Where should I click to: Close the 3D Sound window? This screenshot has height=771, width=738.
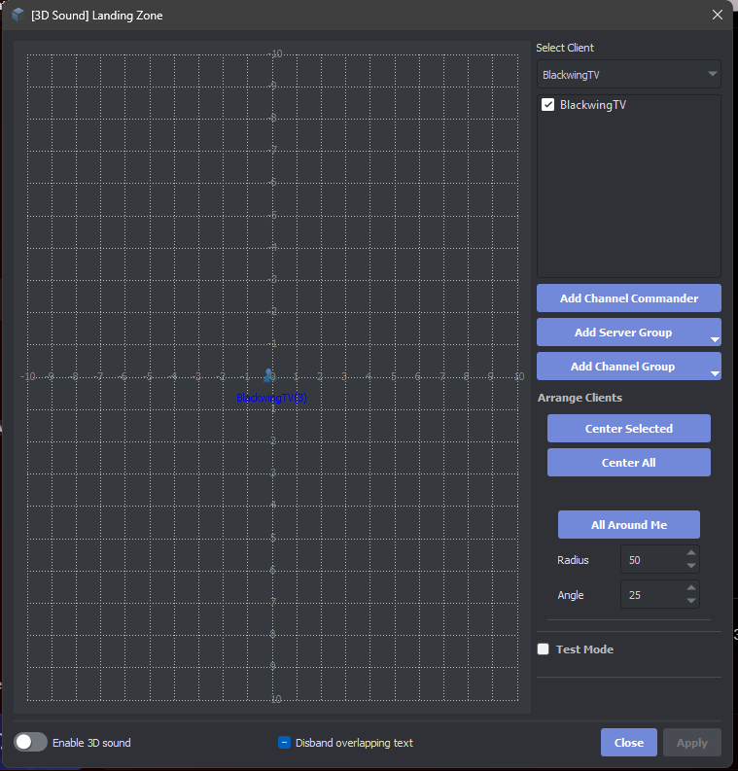(x=718, y=15)
